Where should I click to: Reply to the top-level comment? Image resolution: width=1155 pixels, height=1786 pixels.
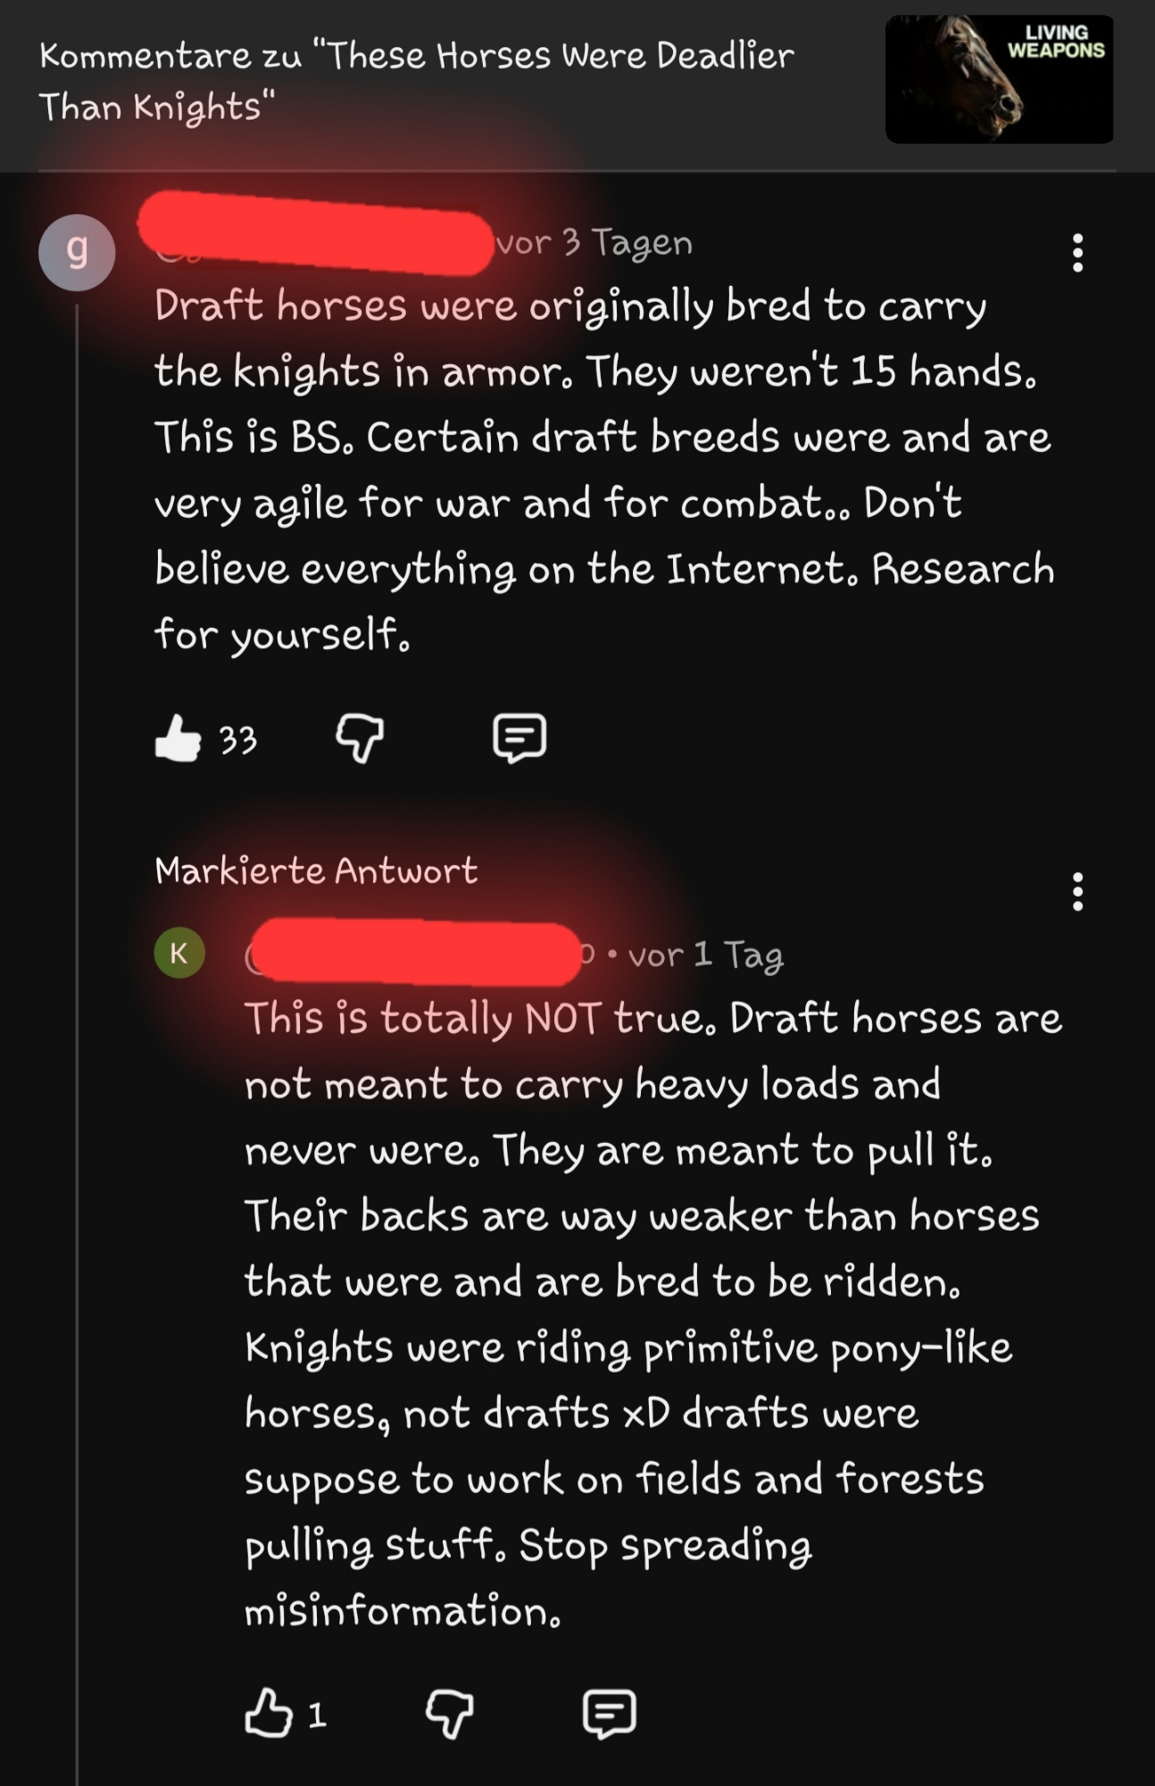click(519, 739)
